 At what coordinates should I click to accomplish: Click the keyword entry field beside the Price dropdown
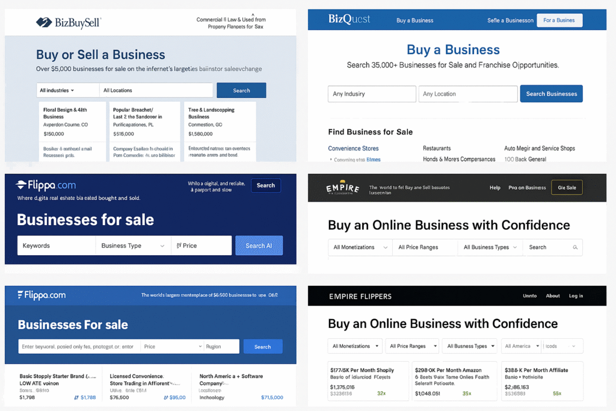pos(79,347)
